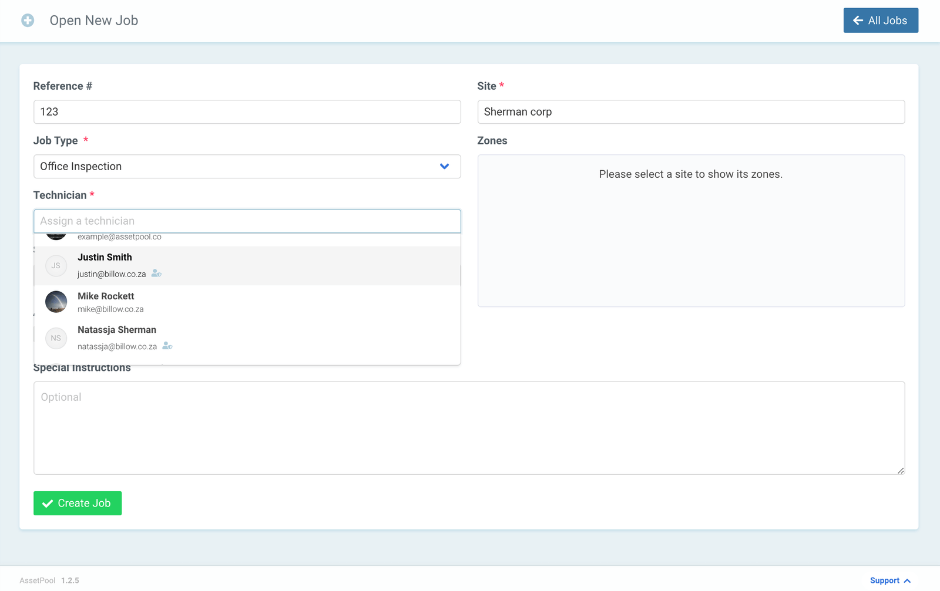Viewport: 940px width, 591px height.
Task: Click Mike Rockett's profile photo
Action: [x=56, y=302]
